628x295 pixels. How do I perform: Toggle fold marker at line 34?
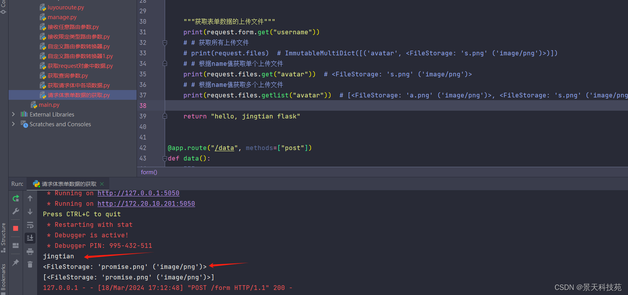165,64
